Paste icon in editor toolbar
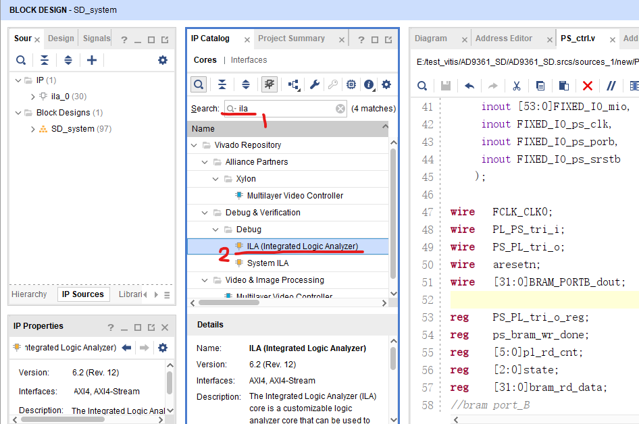639x424 pixels. coord(563,86)
